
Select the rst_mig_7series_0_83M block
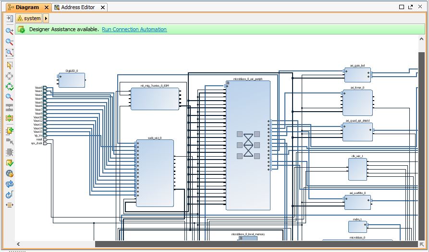pyautogui.click(x=155, y=99)
